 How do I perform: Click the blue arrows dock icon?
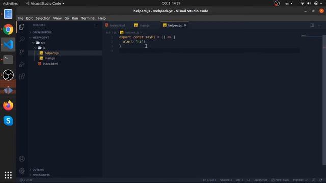coord(8,90)
